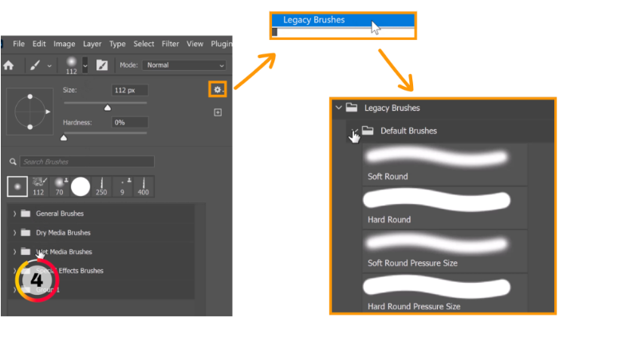
Task: Create new brush preset with plus icon
Action: (x=218, y=112)
